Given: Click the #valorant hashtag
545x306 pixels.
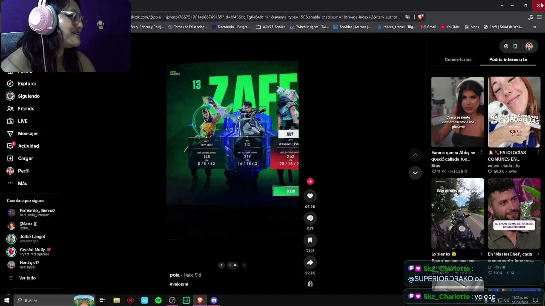Looking at the screenshot, I should pyautogui.click(x=179, y=284).
